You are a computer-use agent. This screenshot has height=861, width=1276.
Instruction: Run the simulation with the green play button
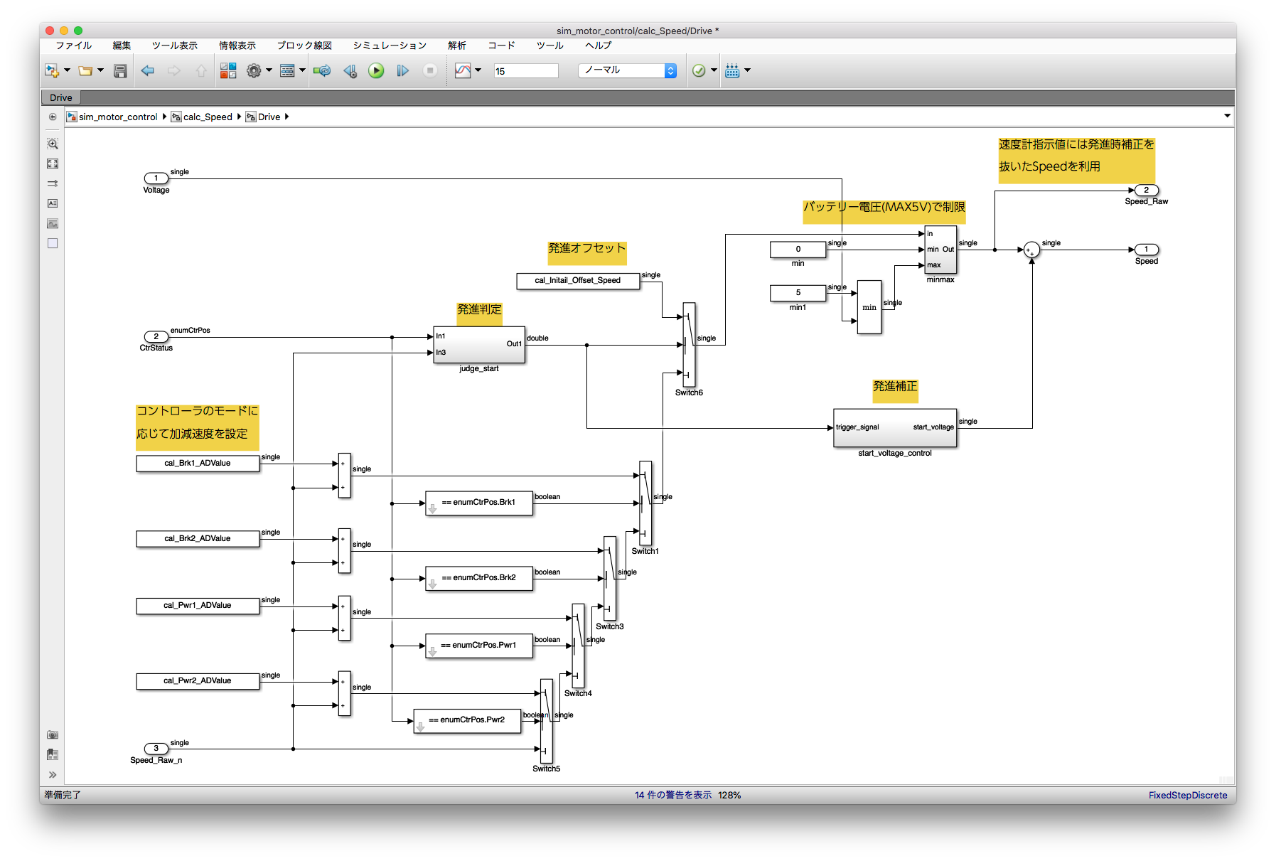(x=376, y=70)
